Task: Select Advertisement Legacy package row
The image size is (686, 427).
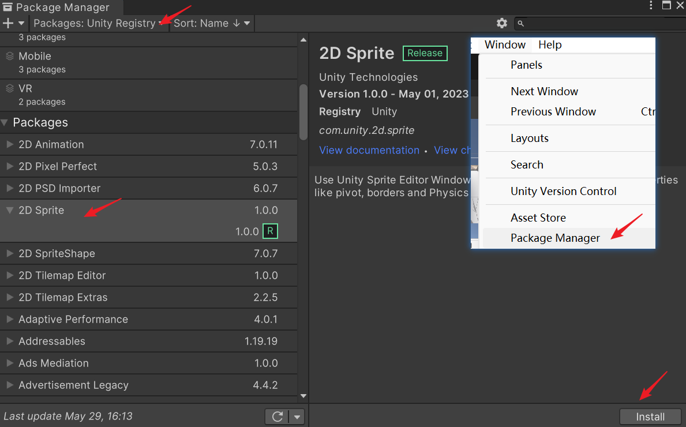Action: click(x=149, y=385)
